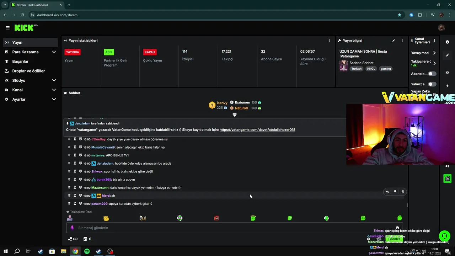Open Spotify from the taskbar
Screen dimensions: 455x256
tap(87, 251)
